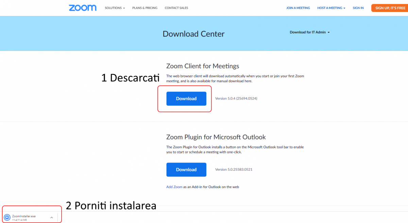Click the Zoom Client for Meetings heading
Viewport: 408px width, 223px height.
point(203,66)
